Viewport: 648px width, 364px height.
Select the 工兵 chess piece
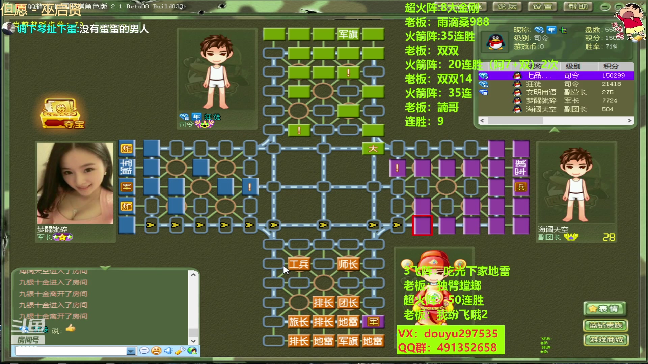[x=299, y=264]
